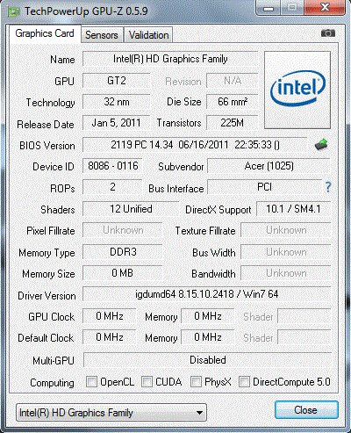351x433 pixels.
Task: Click the Memory clock field in Default Clock row
Action: point(208,337)
